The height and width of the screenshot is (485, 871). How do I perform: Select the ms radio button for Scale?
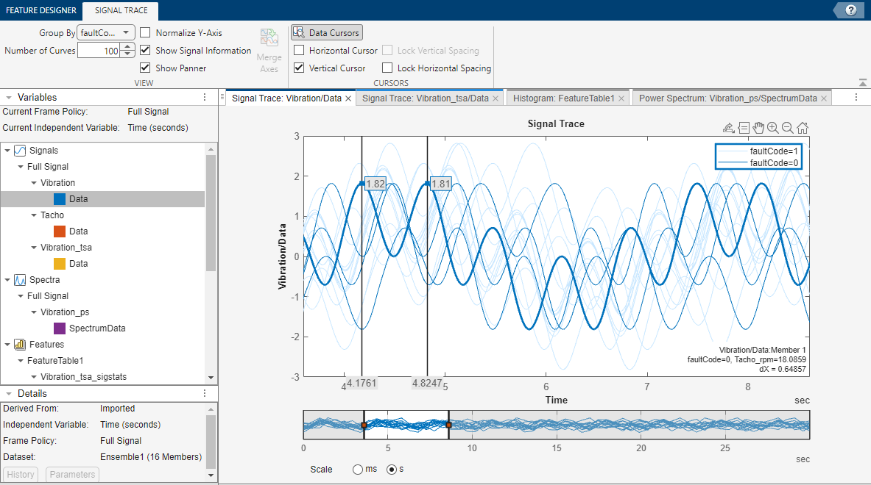coord(358,469)
